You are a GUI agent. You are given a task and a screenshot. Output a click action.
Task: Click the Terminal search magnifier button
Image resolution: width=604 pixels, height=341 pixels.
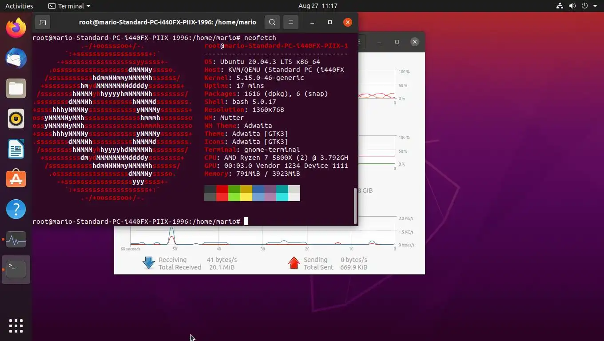pos(272,22)
